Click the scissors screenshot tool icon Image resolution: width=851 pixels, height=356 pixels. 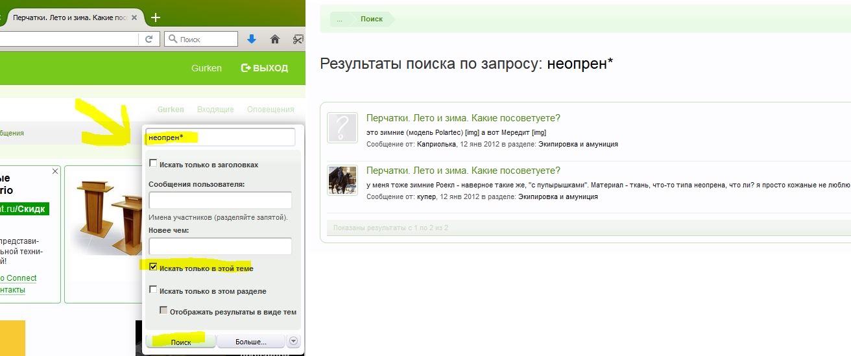click(x=298, y=40)
